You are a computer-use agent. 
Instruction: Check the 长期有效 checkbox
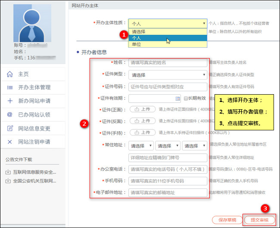click(x=186, y=98)
